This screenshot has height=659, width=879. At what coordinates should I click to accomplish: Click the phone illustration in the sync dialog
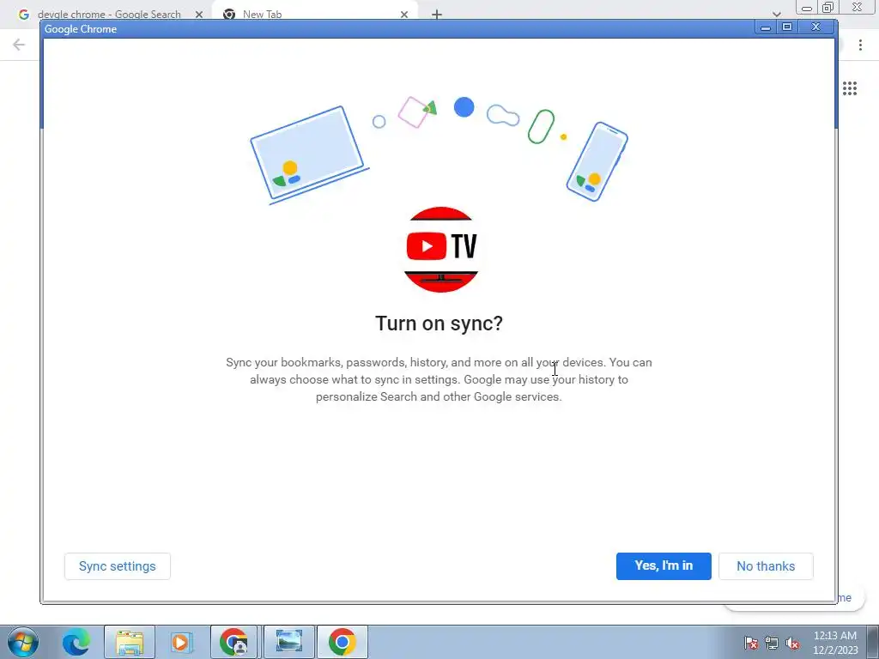[x=597, y=161]
